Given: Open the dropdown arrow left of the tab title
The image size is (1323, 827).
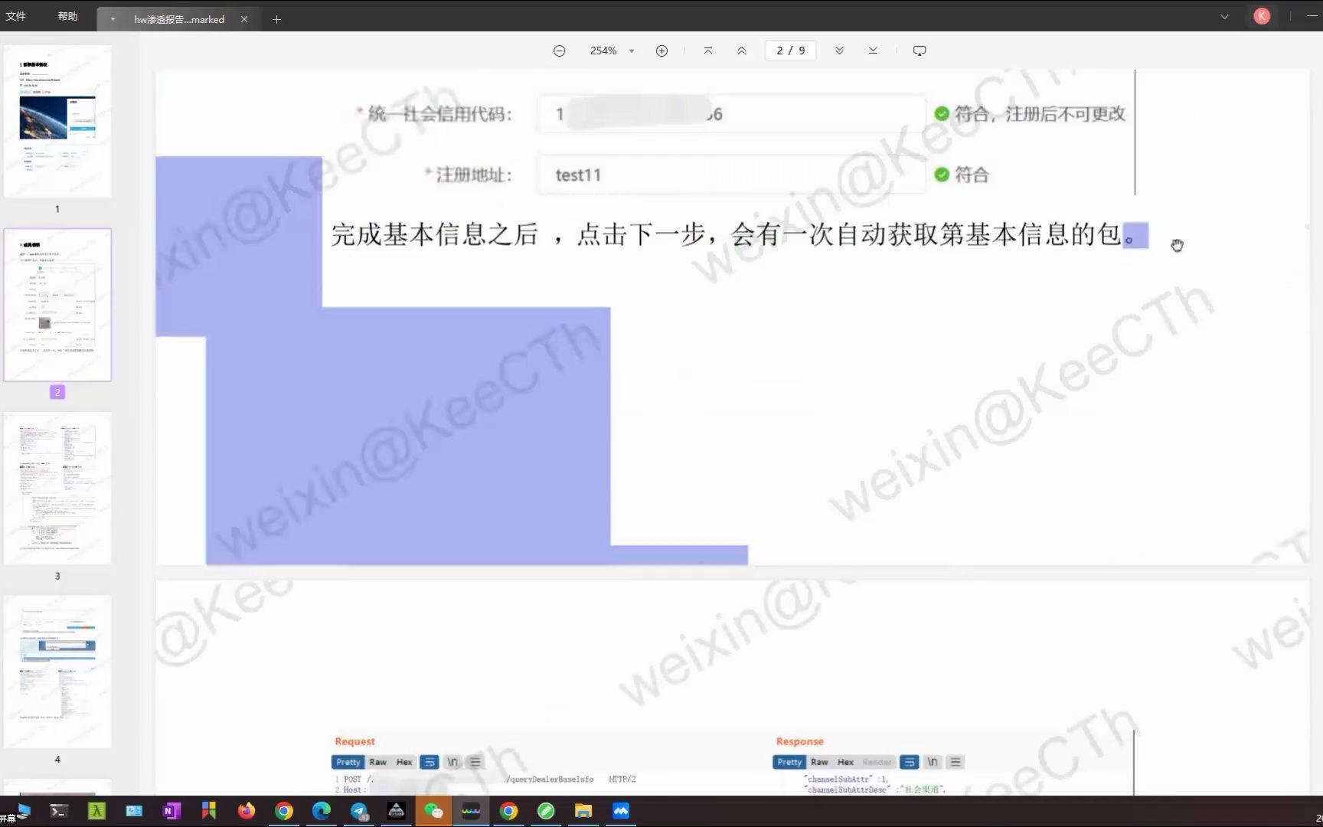Looking at the screenshot, I should click(x=113, y=19).
